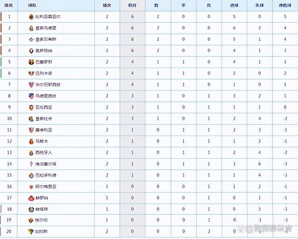The width and height of the screenshot is (298, 239).
Task: Click the 排名 ranking column header
Action: coord(8,6)
